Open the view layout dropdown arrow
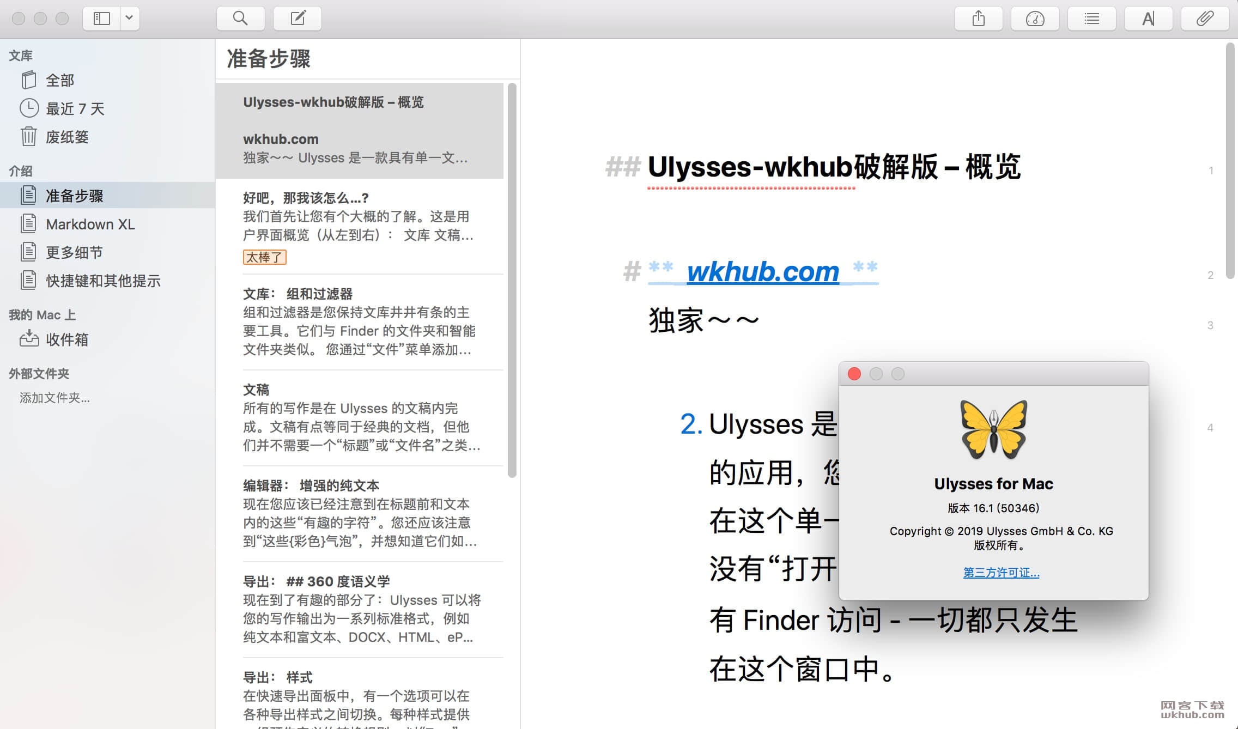Screen dimensions: 1238x729 [x=130, y=19]
